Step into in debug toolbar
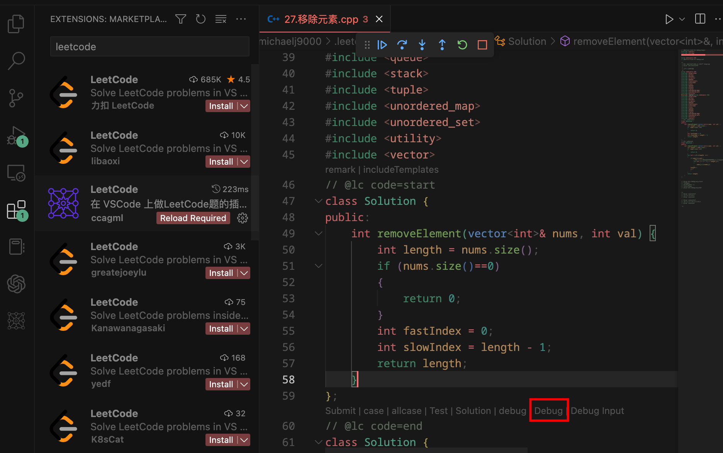 pos(422,45)
